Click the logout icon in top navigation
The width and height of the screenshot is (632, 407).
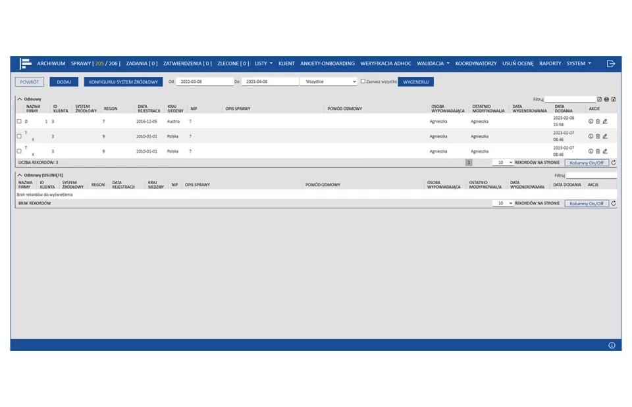[x=610, y=64]
